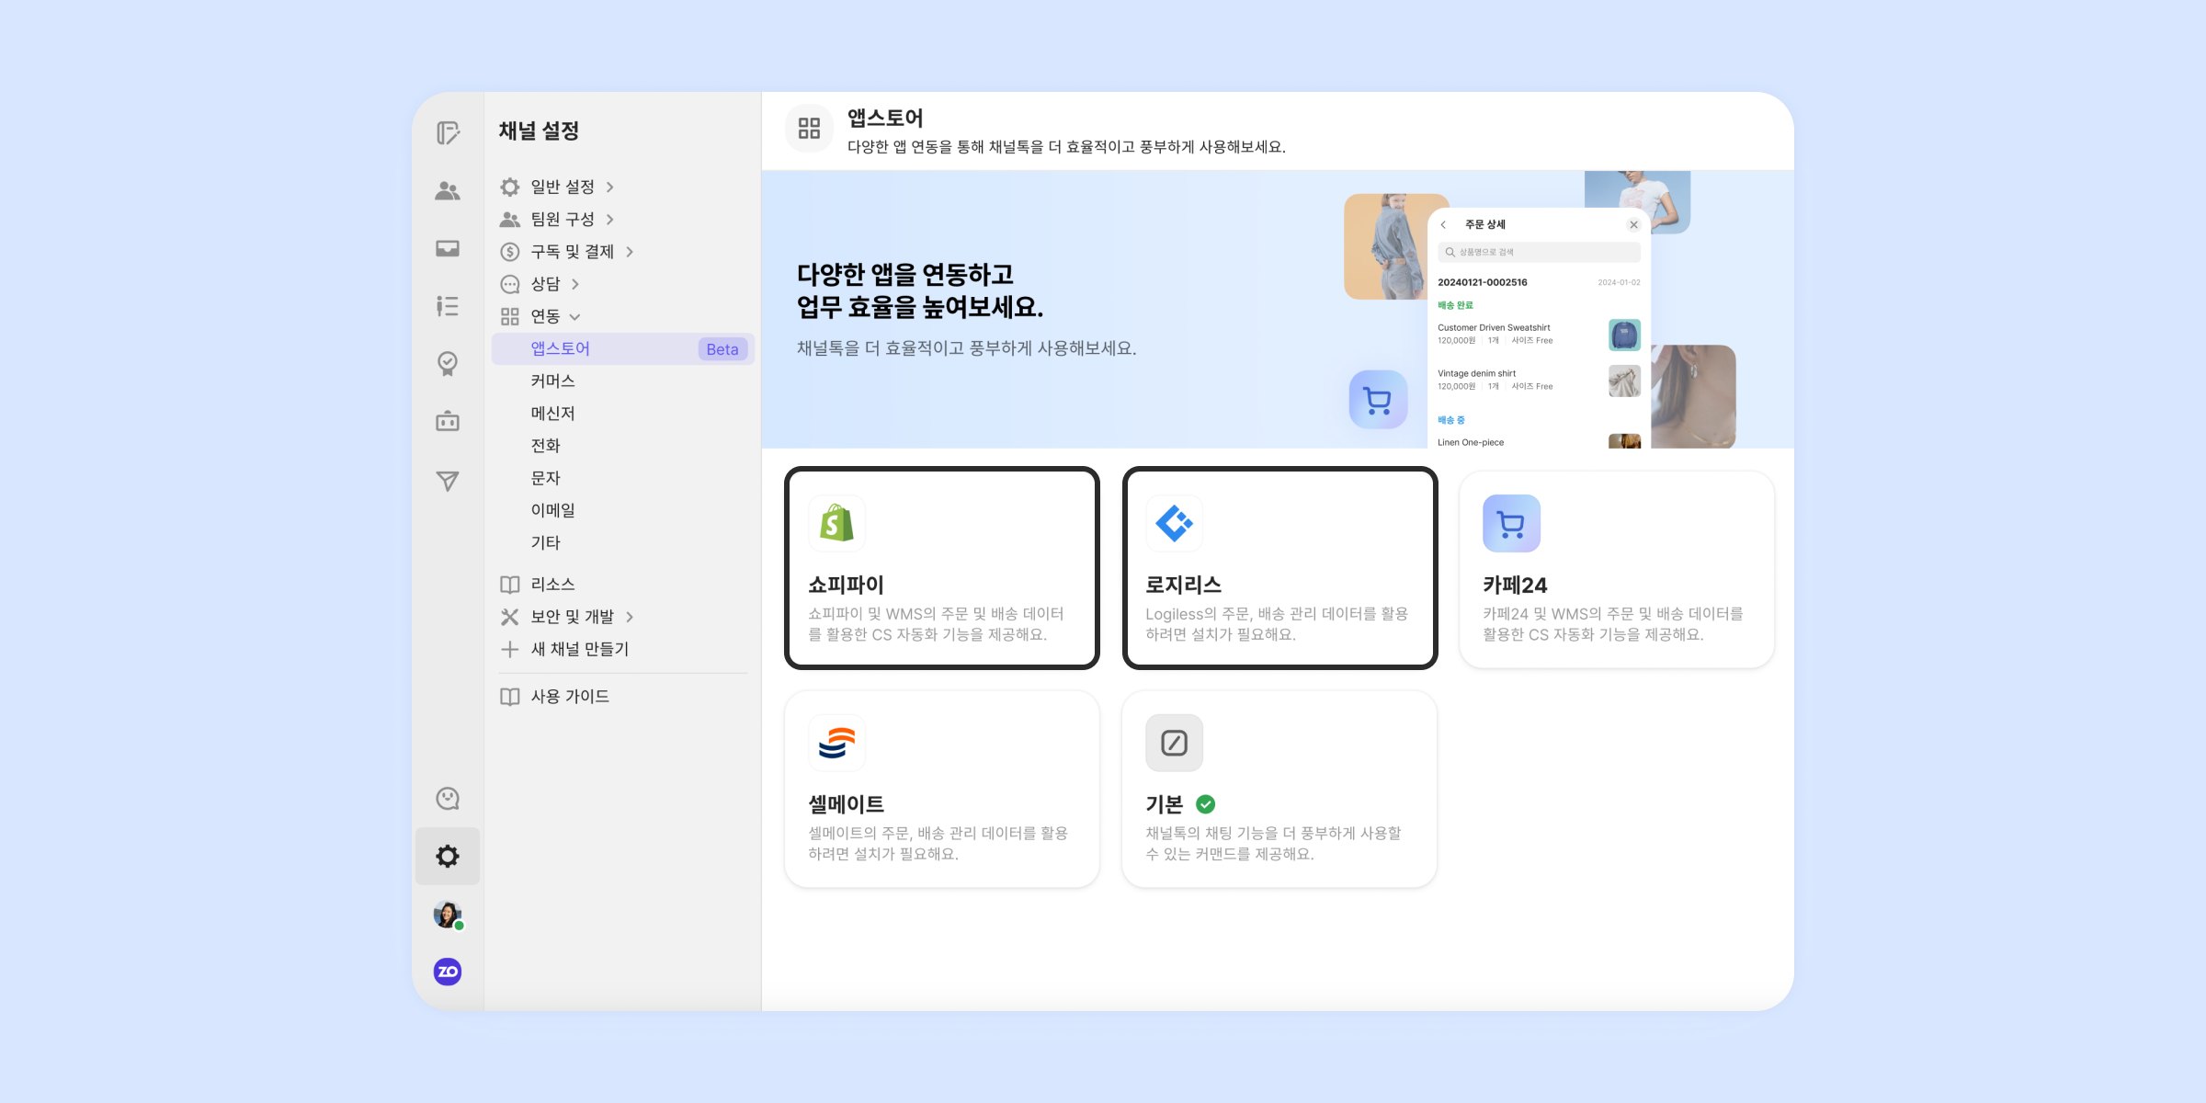
Task: Open the profile avatar with green status
Action: coord(448,915)
